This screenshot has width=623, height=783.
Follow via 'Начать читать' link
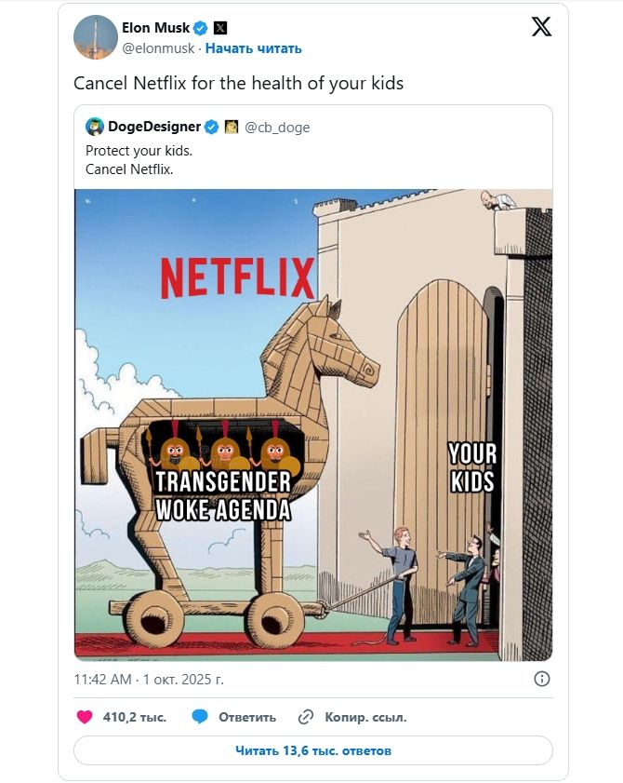[x=254, y=48]
